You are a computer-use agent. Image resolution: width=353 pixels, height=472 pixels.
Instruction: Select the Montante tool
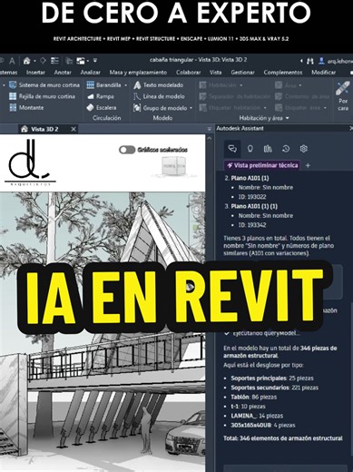pyautogui.click(x=26, y=107)
